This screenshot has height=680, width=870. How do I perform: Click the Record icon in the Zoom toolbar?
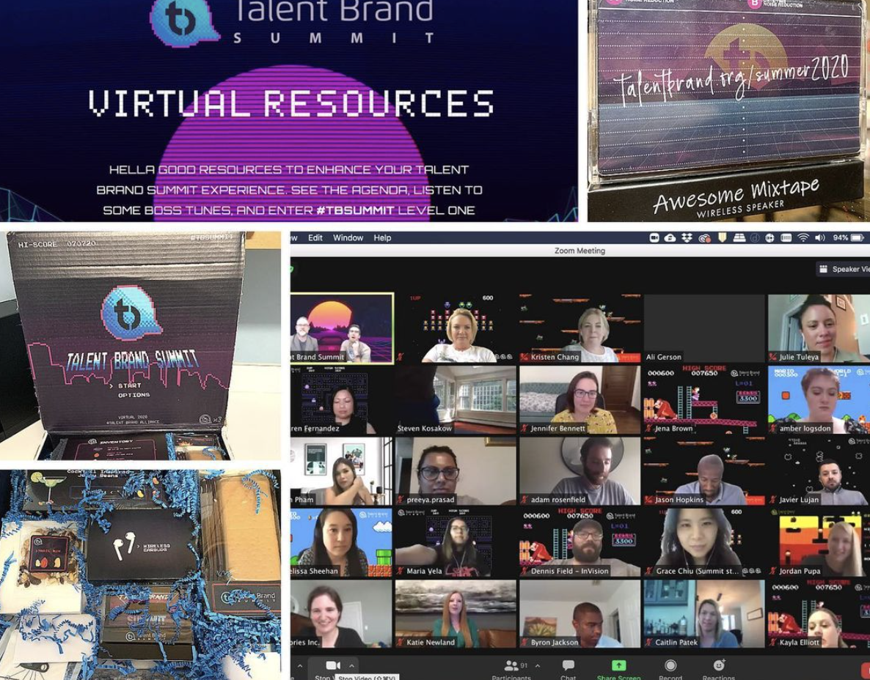[x=670, y=665]
